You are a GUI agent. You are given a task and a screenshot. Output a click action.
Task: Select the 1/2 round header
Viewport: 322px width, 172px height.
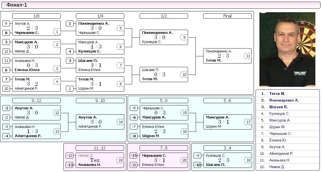[164, 16]
